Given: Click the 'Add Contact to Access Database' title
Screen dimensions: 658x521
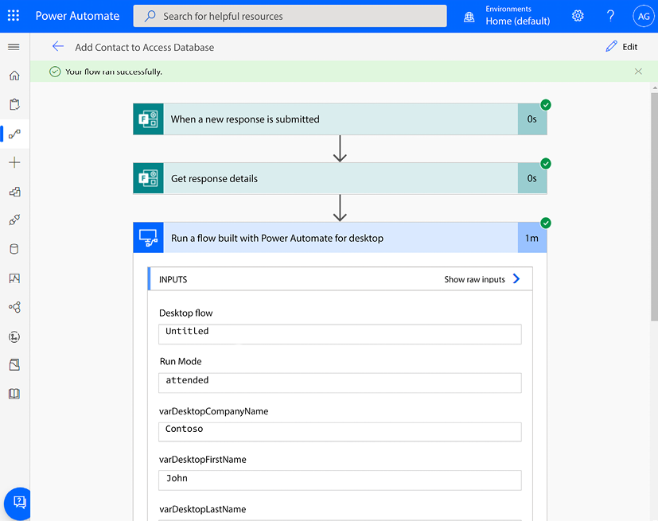Looking at the screenshot, I should (144, 48).
